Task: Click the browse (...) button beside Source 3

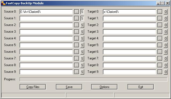Action: click(76, 32)
